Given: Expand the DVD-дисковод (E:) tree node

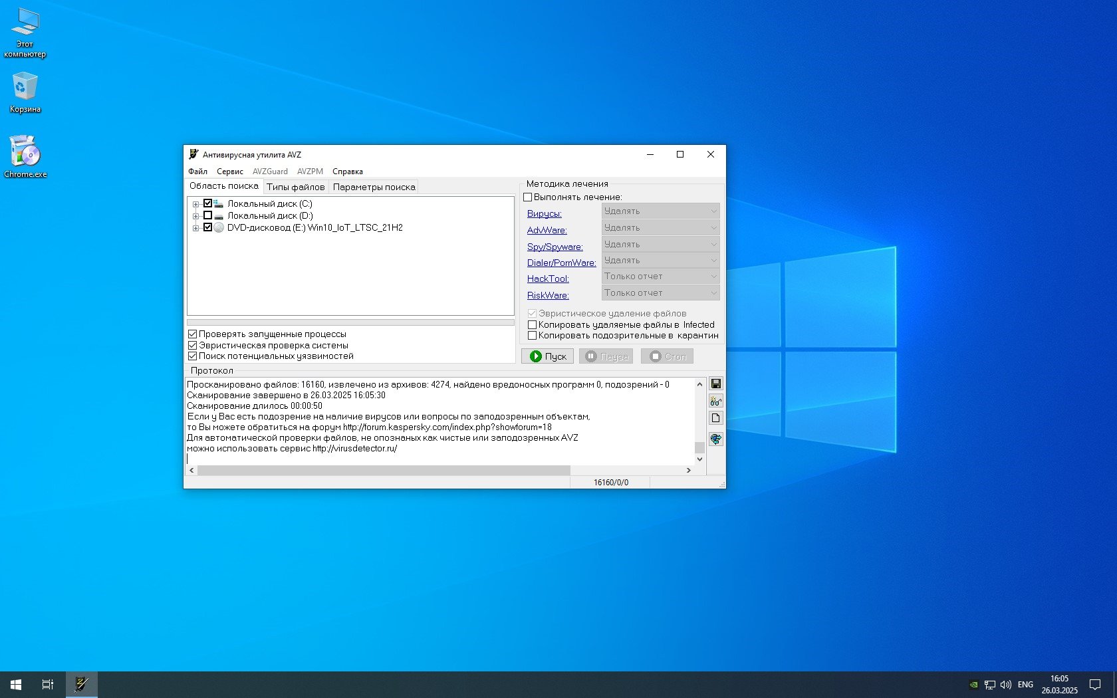Looking at the screenshot, I should tap(195, 228).
